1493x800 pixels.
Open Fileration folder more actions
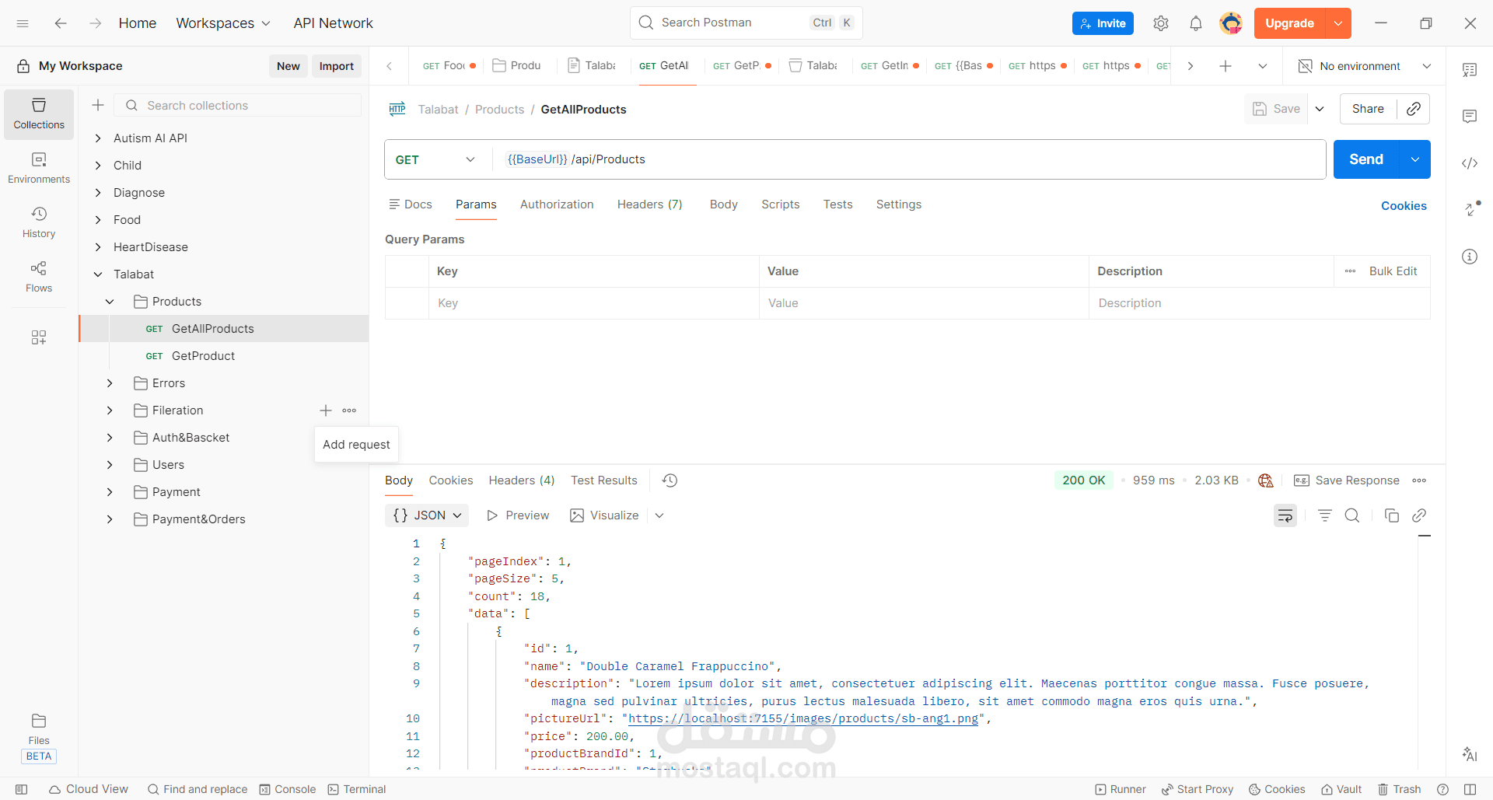(x=349, y=410)
